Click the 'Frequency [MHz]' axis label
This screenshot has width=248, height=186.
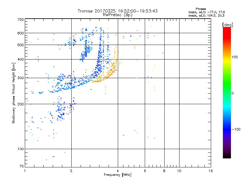pyautogui.click(x=117, y=175)
